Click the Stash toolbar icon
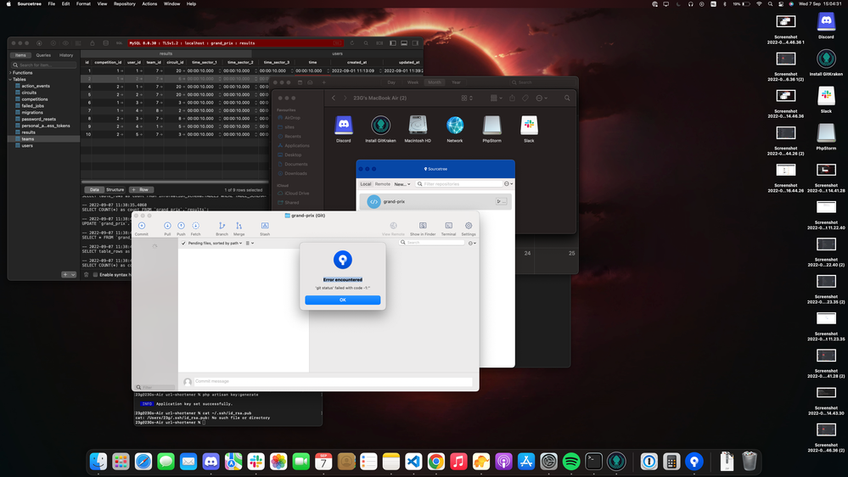 pos(264,227)
